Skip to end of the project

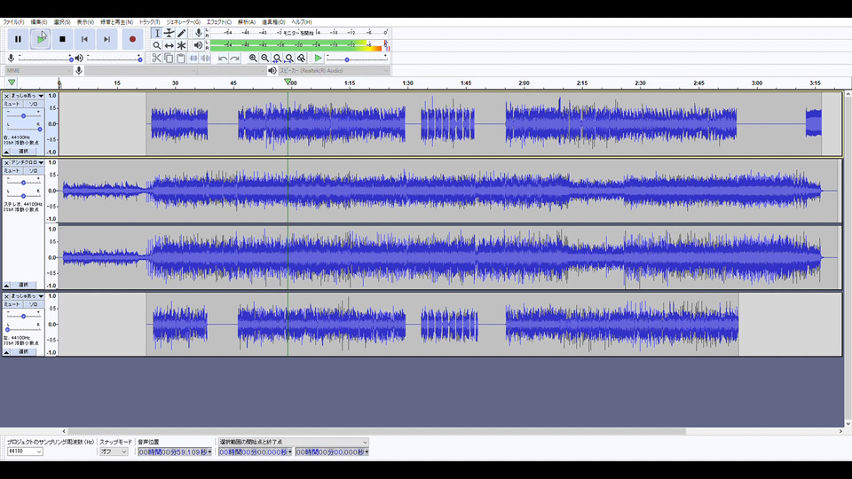tap(107, 39)
